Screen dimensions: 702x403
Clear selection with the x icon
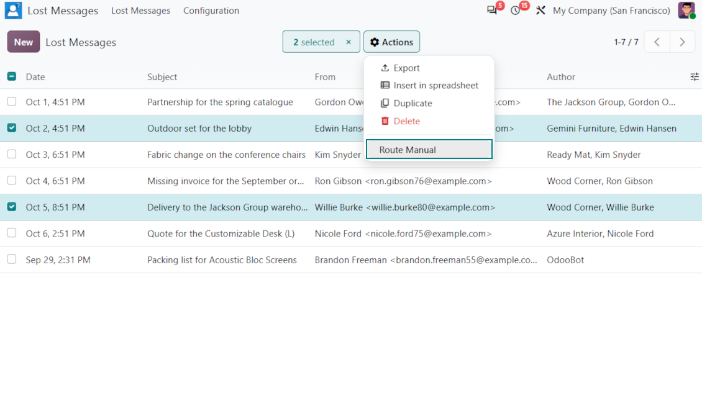[349, 42]
